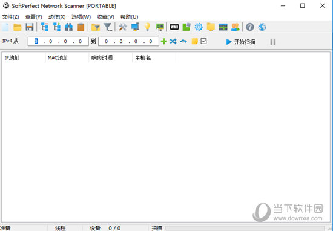Open Find with the binoculars icon
Screen dimensions: 333x231
click(x=68, y=27)
